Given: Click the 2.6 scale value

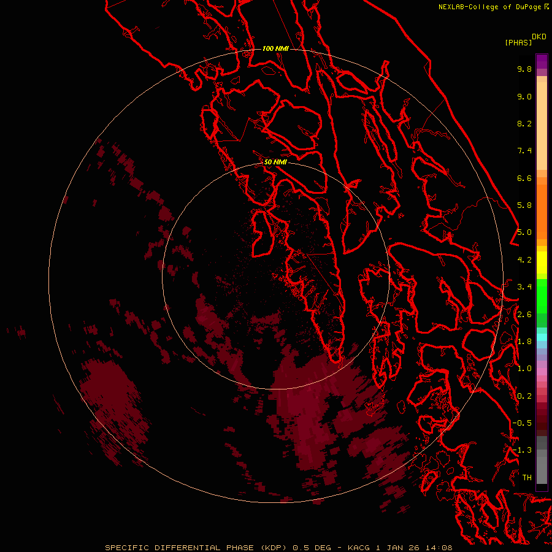Looking at the screenshot, I should [524, 315].
